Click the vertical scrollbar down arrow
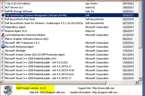 pos(140,79)
